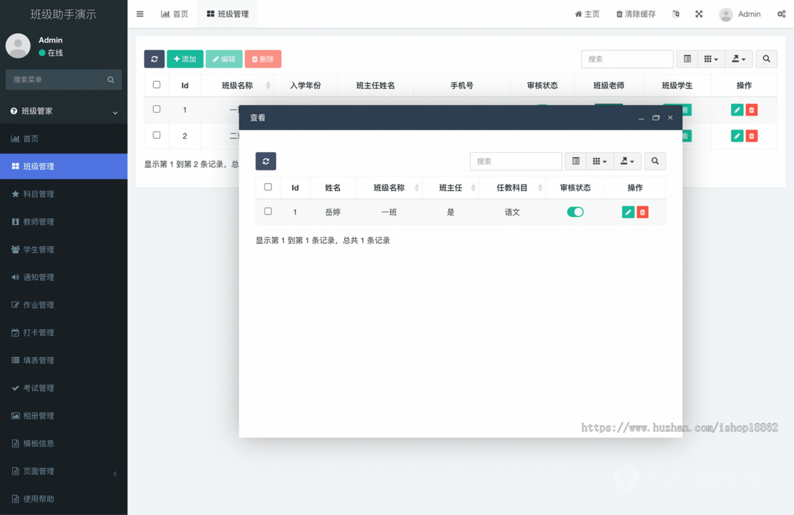Click the 添加 button above the class table

click(x=185, y=59)
